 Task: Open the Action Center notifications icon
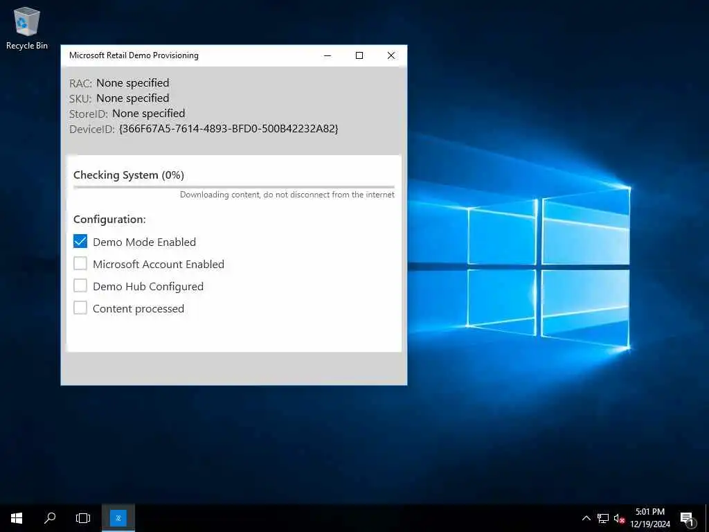pos(687,519)
